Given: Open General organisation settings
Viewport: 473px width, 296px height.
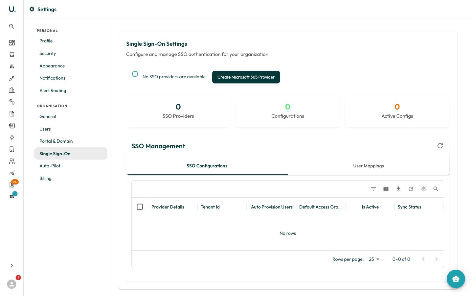Looking at the screenshot, I should (x=71, y=117).
